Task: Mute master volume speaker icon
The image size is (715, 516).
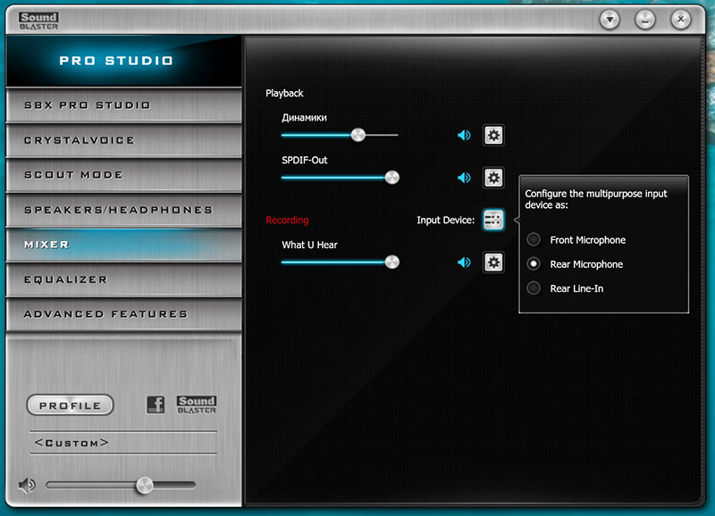Action: (x=27, y=485)
